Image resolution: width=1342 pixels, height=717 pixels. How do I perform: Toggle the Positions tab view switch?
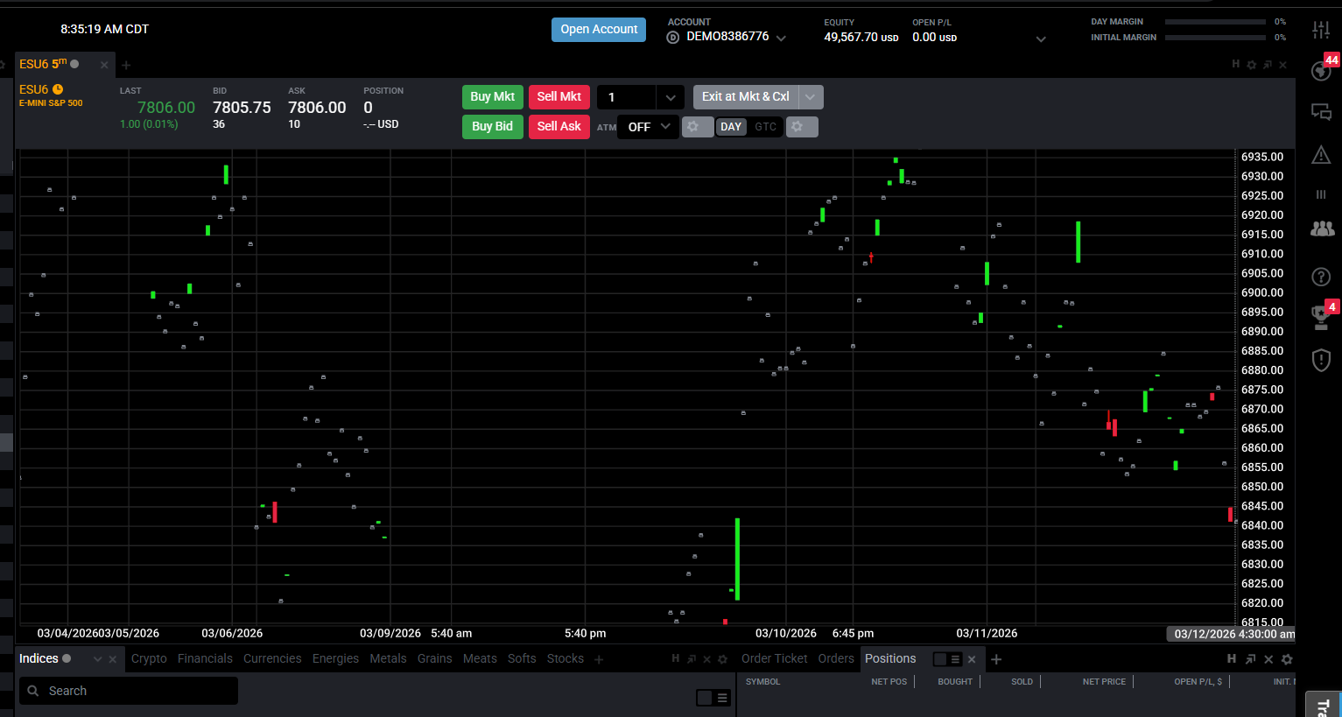coord(948,659)
